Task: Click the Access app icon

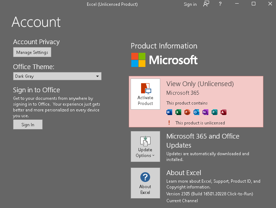Action: click(224, 112)
